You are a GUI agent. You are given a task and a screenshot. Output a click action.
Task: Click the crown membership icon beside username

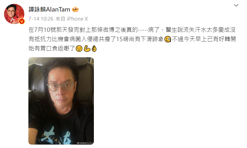pyautogui.click(x=75, y=9)
